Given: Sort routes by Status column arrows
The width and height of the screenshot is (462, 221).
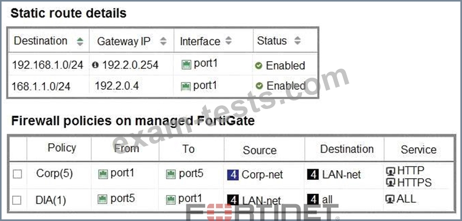Looking at the screenshot, I should [297, 41].
